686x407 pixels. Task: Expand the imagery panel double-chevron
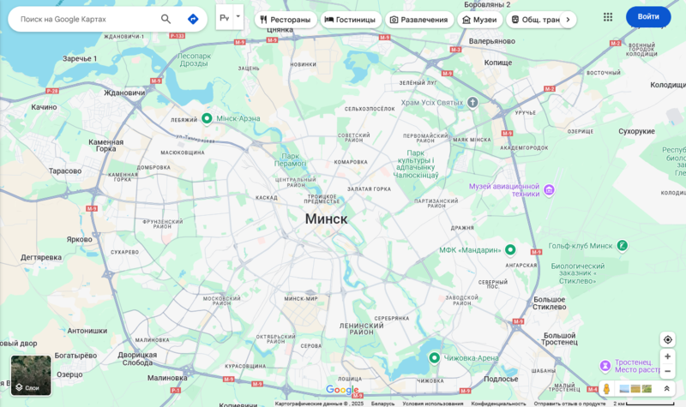pyautogui.click(x=666, y=389)
